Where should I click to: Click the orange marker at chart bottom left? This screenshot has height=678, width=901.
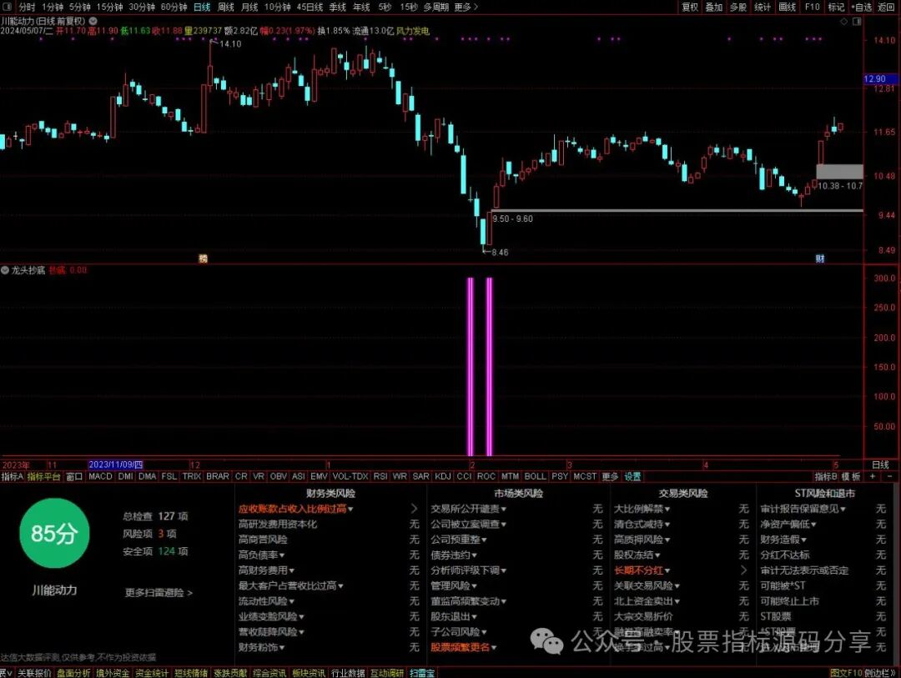click(203, 259)
